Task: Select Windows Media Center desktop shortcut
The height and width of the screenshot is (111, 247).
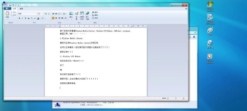Action: [x=210, y=6]
